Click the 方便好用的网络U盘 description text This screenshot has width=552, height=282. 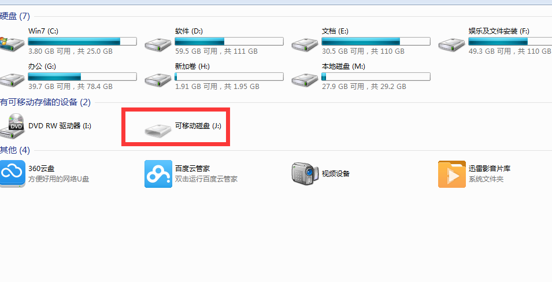(59, 179)
